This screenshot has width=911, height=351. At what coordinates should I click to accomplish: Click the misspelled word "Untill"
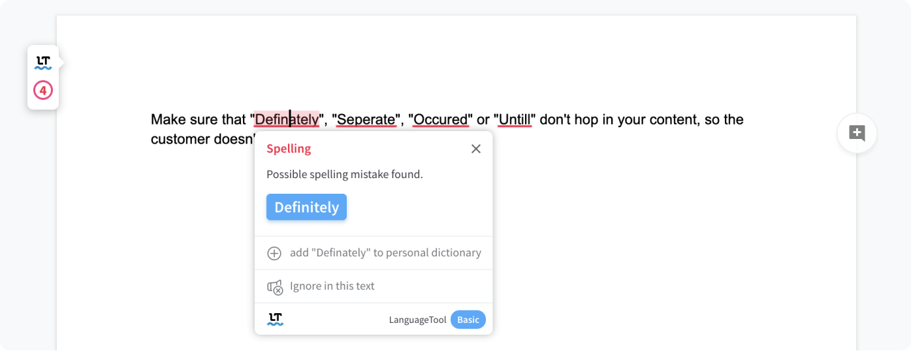pos(515,120)
